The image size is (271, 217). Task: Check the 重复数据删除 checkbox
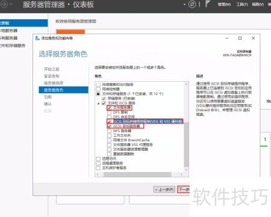pos(109,154)
